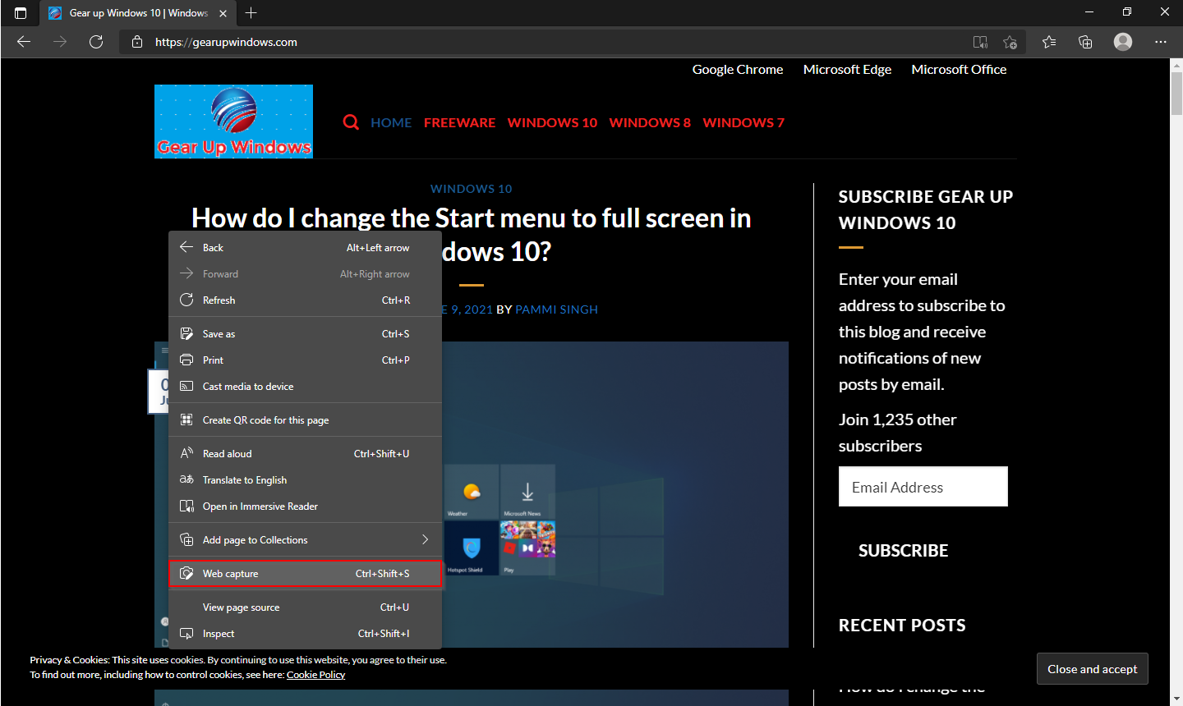1183x706 pixels.
Task: Open the Google Chrome top link
Action: pyautogui.click(x=738, y=70)
